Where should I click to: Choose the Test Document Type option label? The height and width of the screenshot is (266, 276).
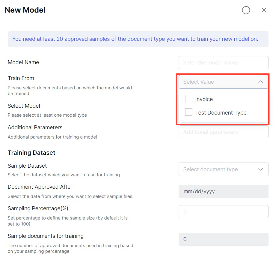coord(221,112)
